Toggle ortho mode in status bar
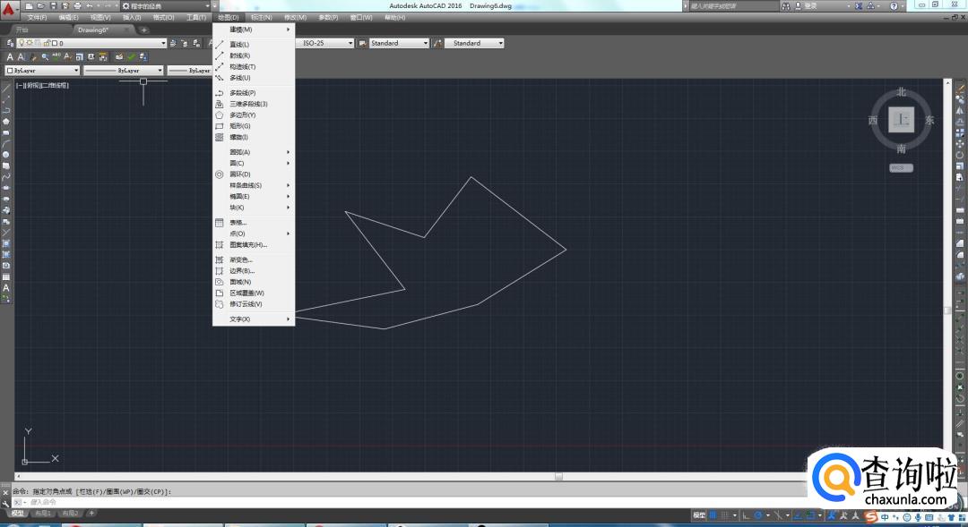The width and height of the screenshot is (968, 527). coord(746,515)
